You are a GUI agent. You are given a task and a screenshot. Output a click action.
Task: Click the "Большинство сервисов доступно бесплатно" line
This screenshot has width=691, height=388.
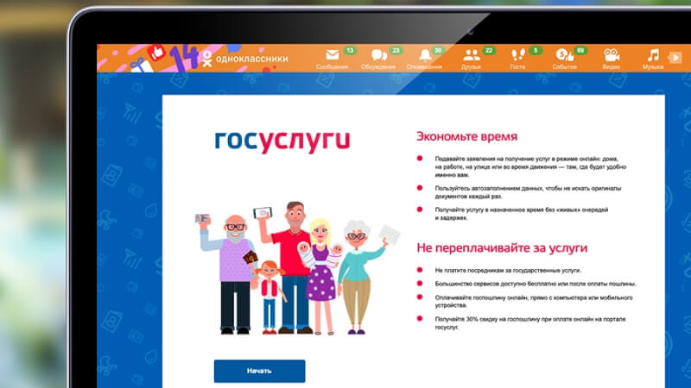click(535, 284)
